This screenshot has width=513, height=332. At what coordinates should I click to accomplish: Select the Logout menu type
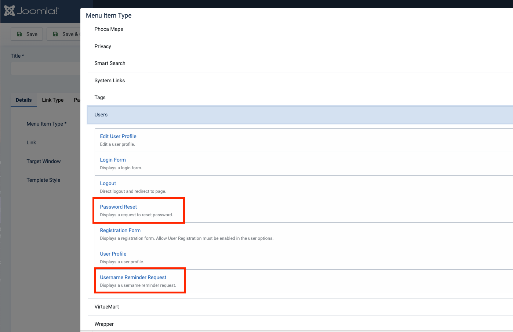point(108,183)
